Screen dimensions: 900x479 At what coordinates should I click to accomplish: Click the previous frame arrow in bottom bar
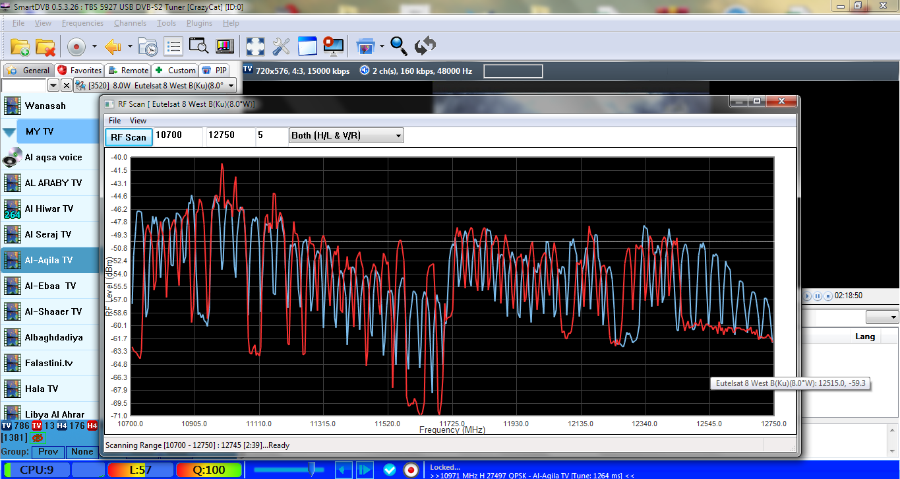[344, 470]
